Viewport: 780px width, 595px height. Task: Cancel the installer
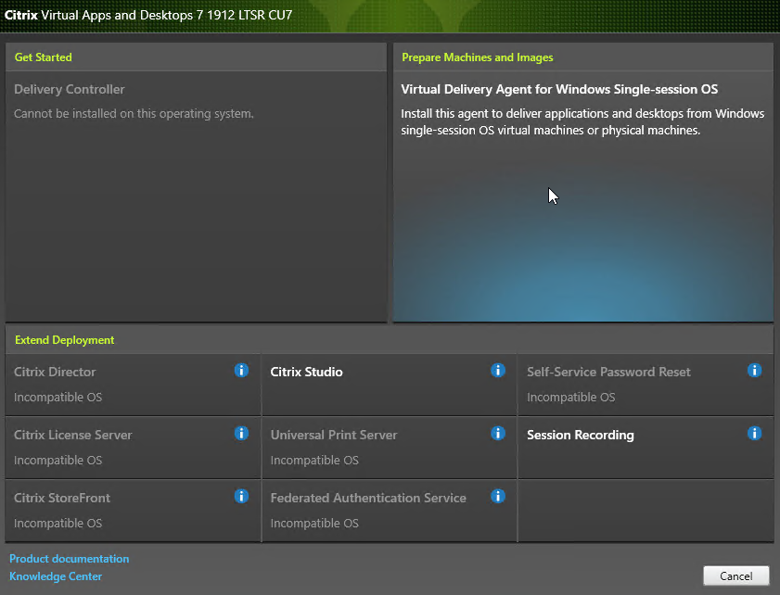click(x=736, y=576)
